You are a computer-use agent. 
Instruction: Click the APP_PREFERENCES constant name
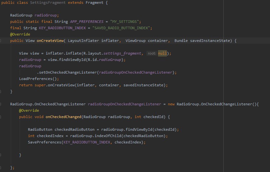pyautogui.click(x=87, y=22)
